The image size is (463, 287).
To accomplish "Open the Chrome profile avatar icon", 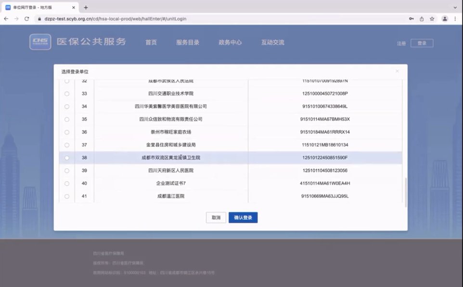I will tap(445, 19).
